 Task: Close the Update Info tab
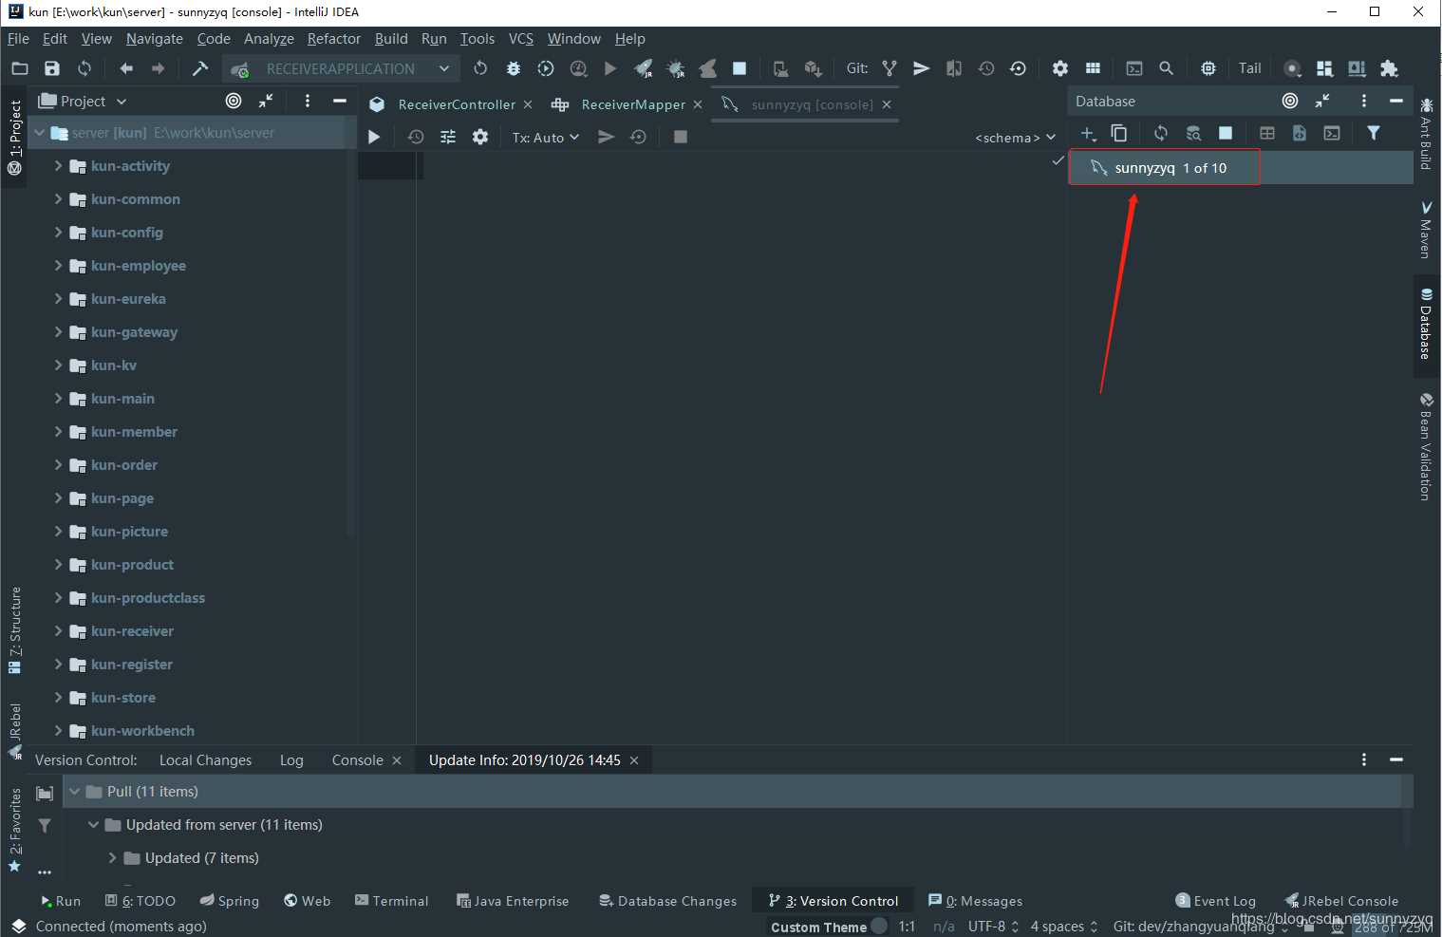tap(634, 760)
